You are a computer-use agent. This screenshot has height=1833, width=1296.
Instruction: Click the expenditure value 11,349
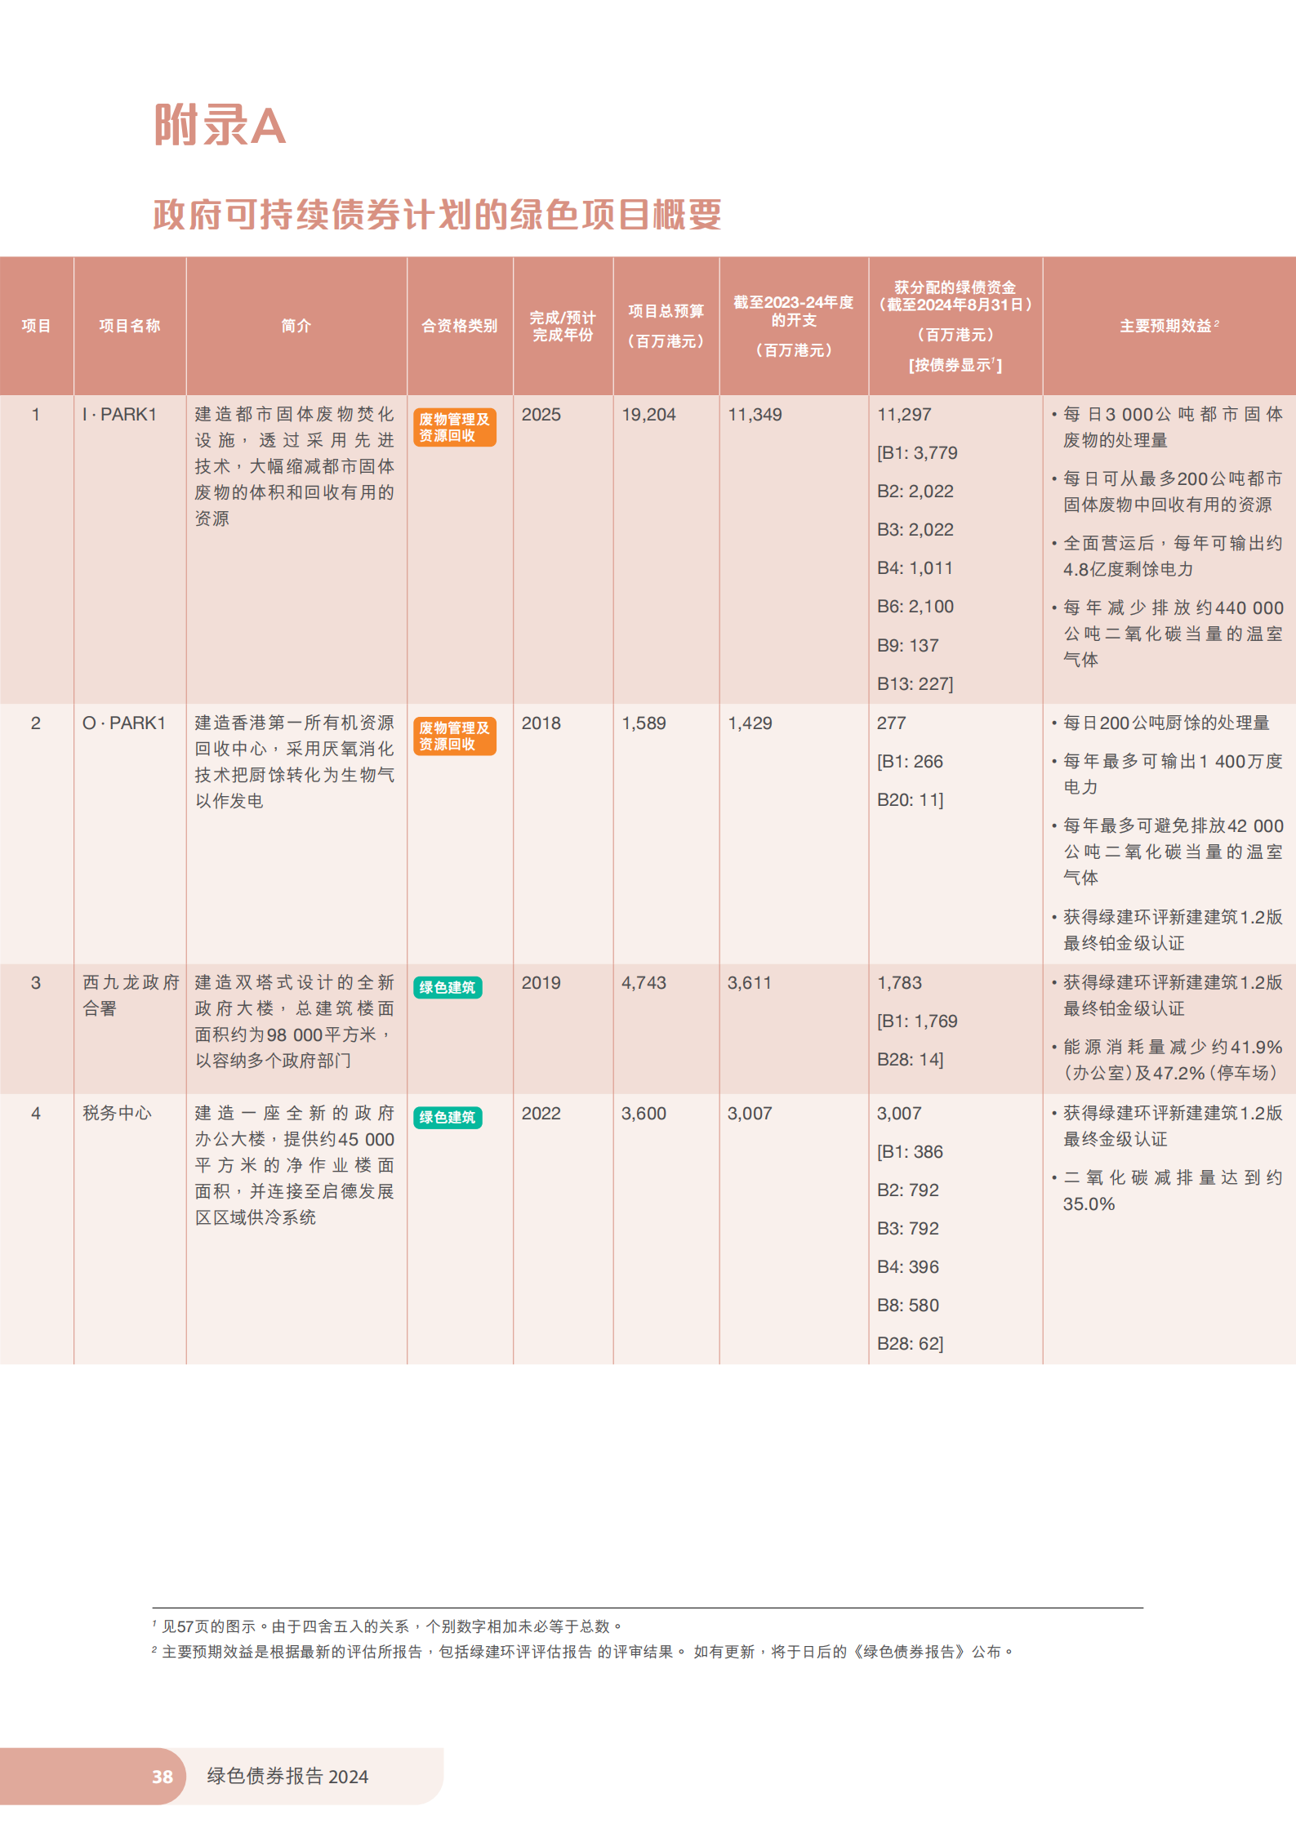click(x=755, y=414)
